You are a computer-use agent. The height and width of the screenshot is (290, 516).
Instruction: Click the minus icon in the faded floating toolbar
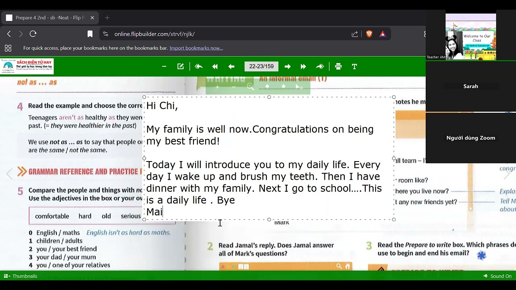click(234, 87)
